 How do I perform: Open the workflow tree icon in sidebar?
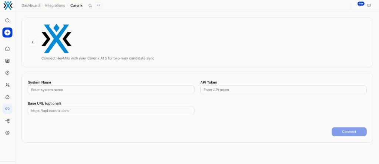click(7, 120)
